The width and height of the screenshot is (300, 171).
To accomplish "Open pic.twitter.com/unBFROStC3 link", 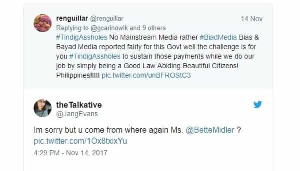I will pyautogui.click(x=146, y=75).
